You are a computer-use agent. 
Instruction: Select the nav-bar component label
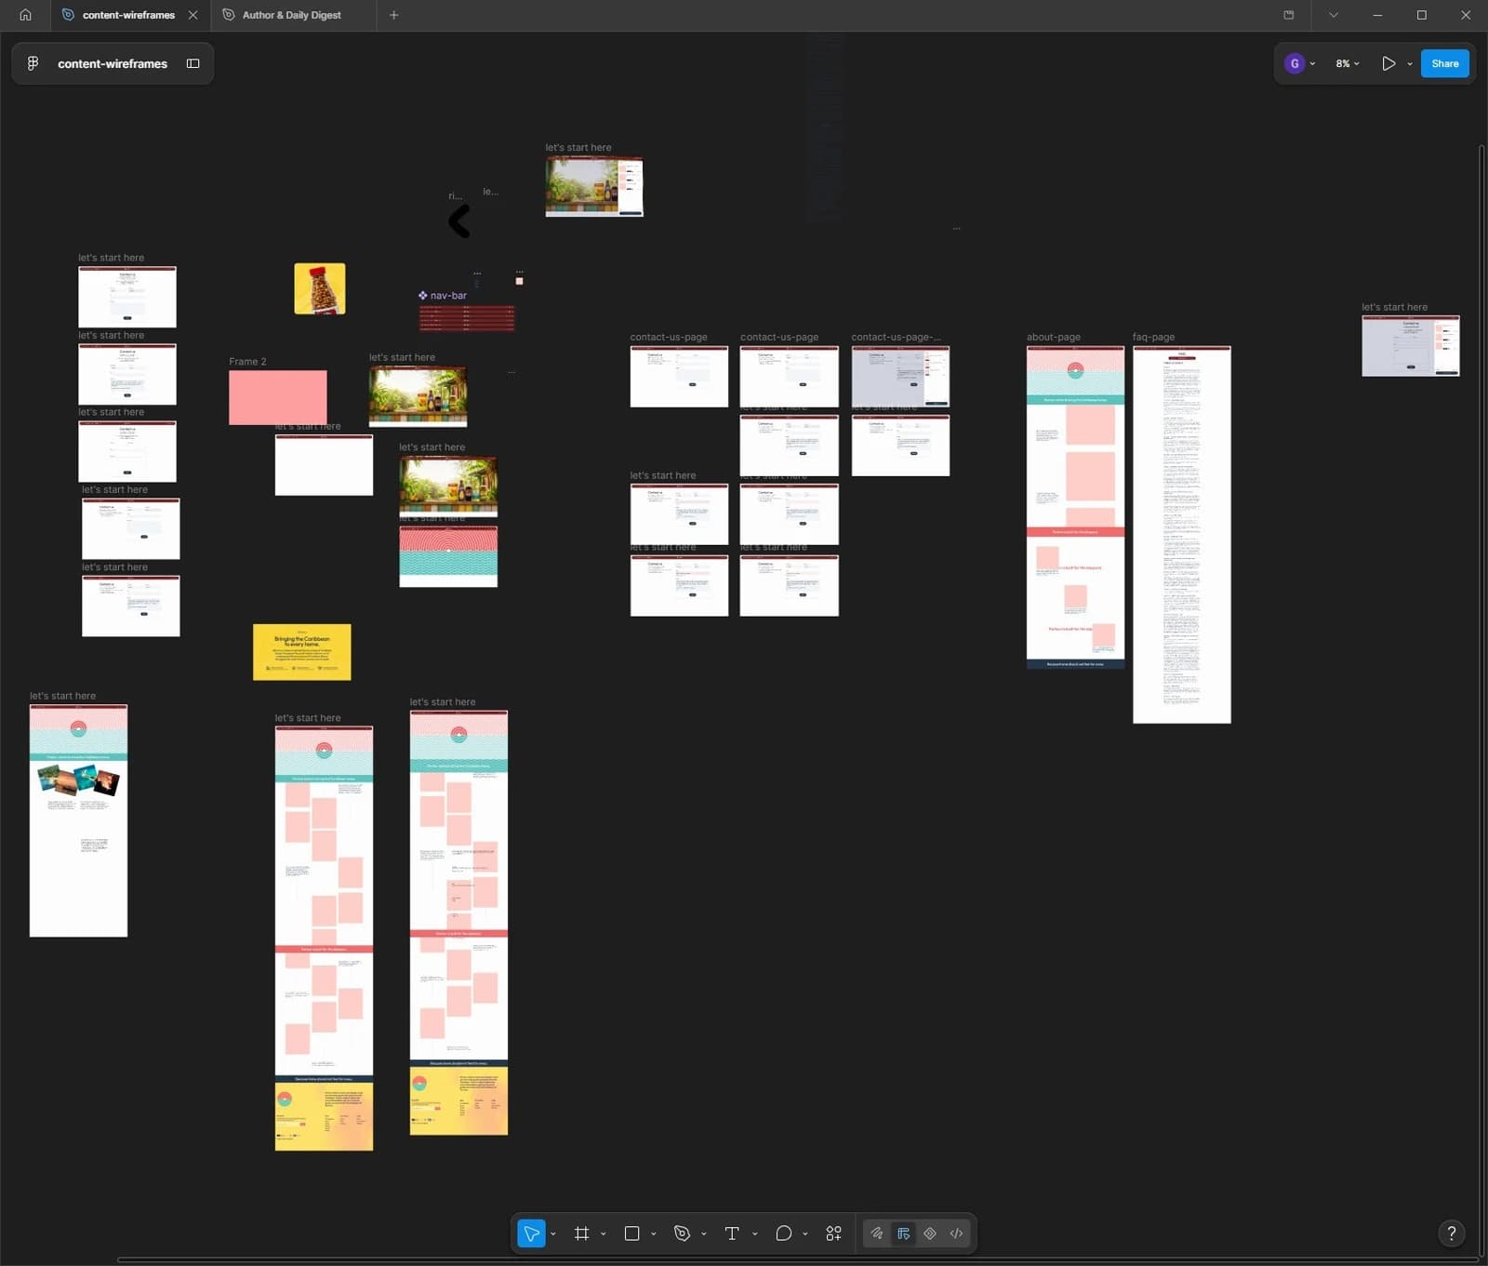click(x=443, y=296)
